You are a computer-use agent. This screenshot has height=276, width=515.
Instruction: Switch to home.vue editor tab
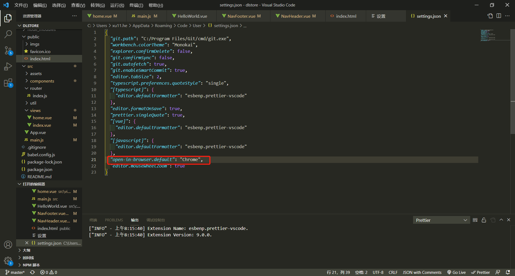coord(104,16)
